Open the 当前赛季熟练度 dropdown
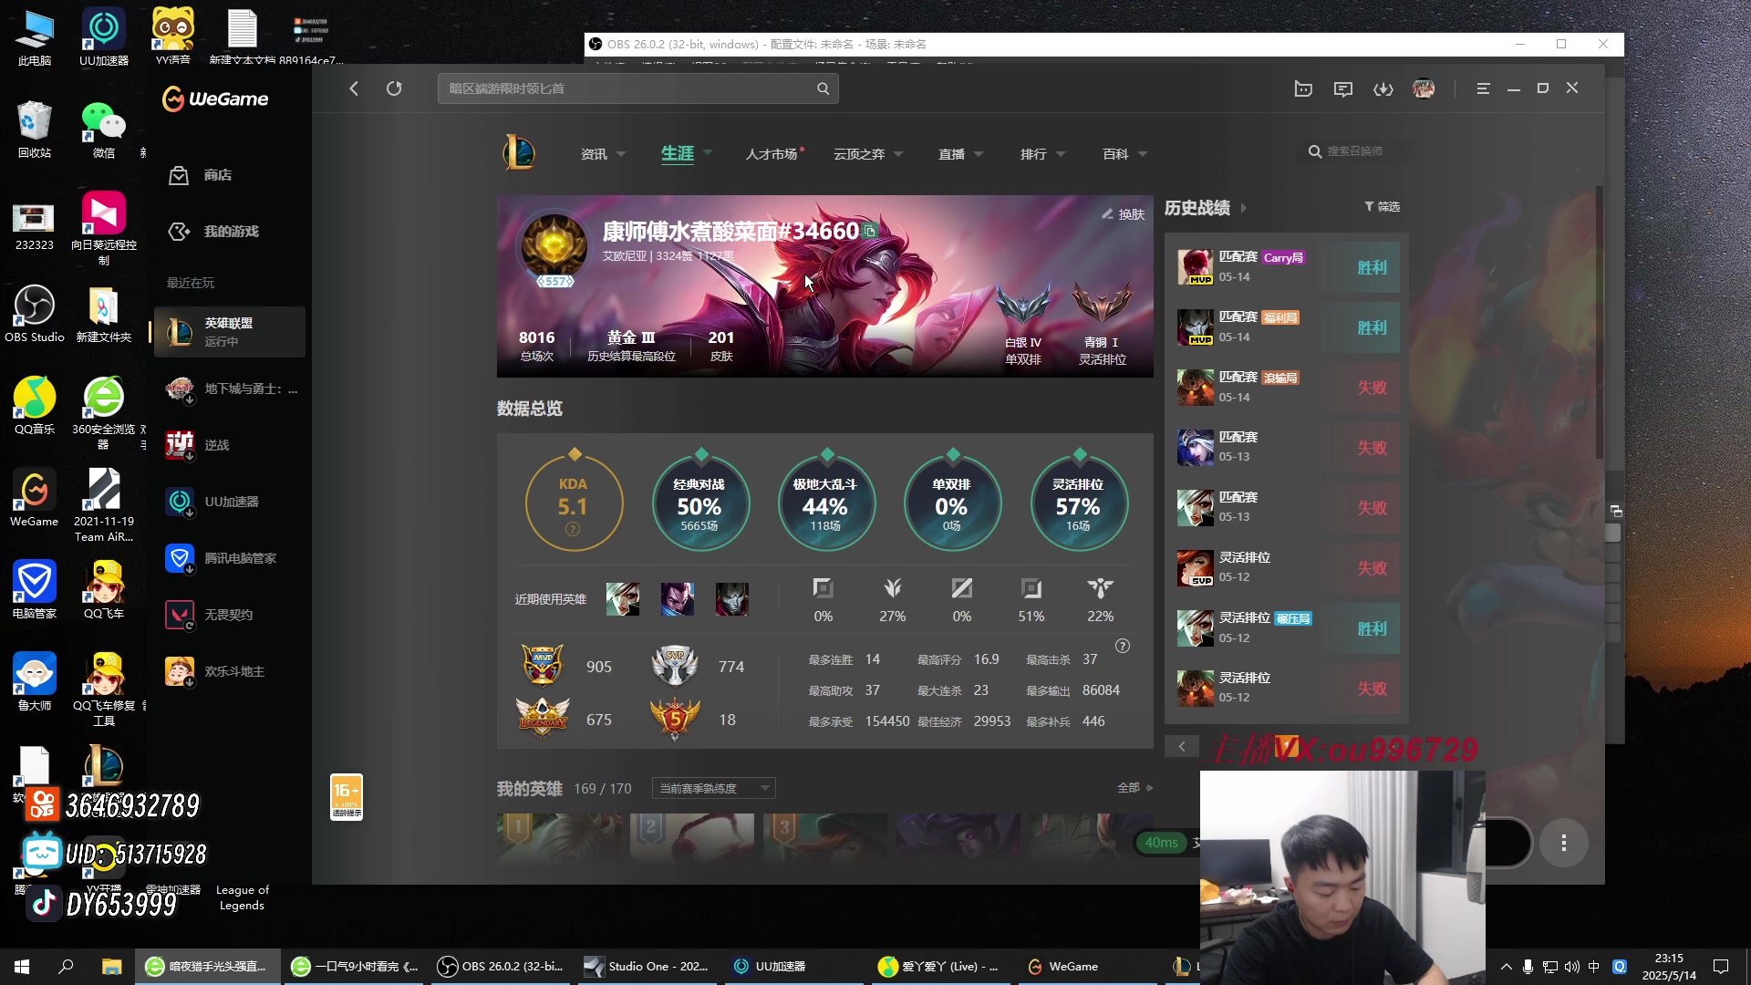 point(713,788)
